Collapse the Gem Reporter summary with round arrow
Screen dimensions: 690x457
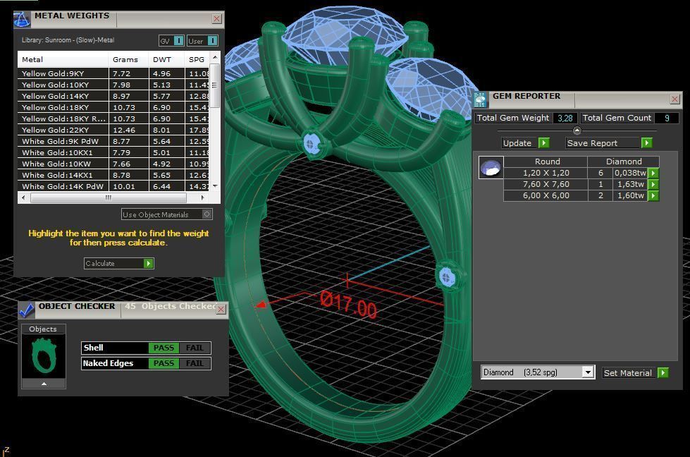coord(577,130)
